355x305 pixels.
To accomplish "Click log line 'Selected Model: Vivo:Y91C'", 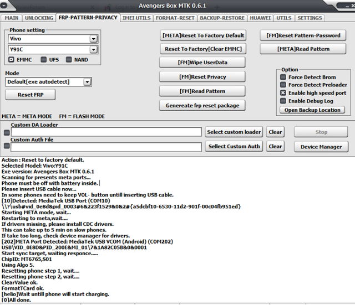I will [34, 166].
